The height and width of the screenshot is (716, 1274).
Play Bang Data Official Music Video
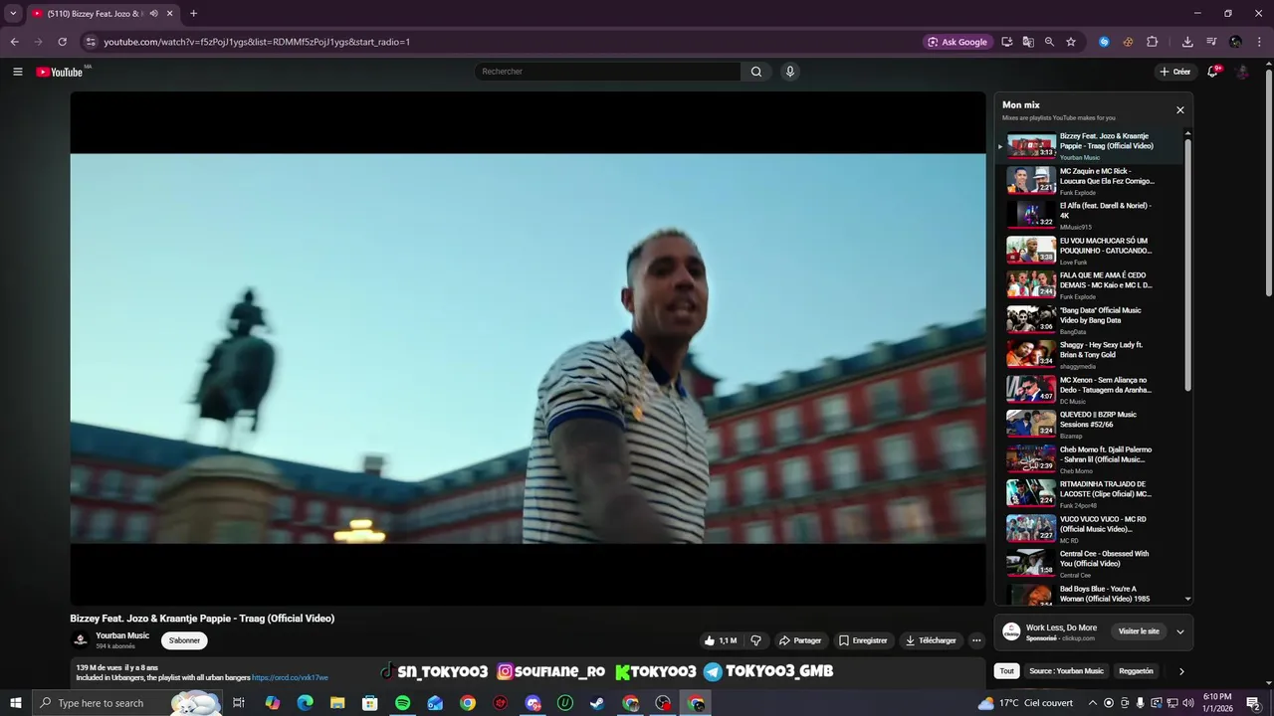[x=1090, y=319]
